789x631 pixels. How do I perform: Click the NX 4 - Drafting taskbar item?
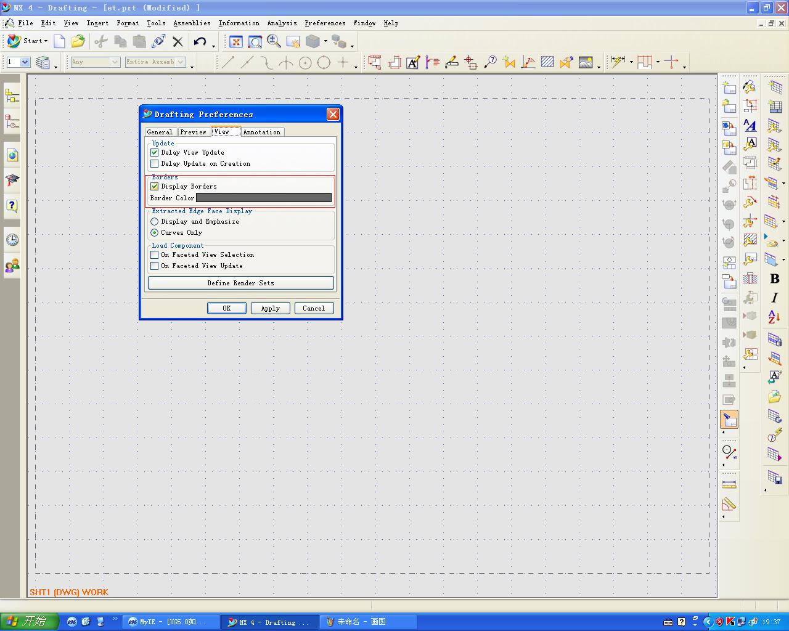[270, 622]
